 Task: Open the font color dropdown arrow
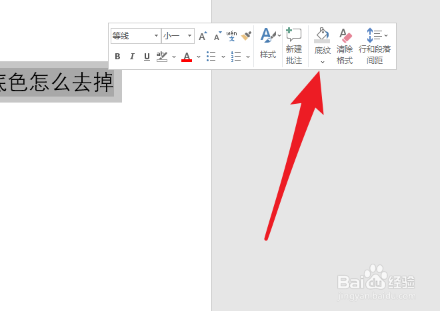(199, 57)
